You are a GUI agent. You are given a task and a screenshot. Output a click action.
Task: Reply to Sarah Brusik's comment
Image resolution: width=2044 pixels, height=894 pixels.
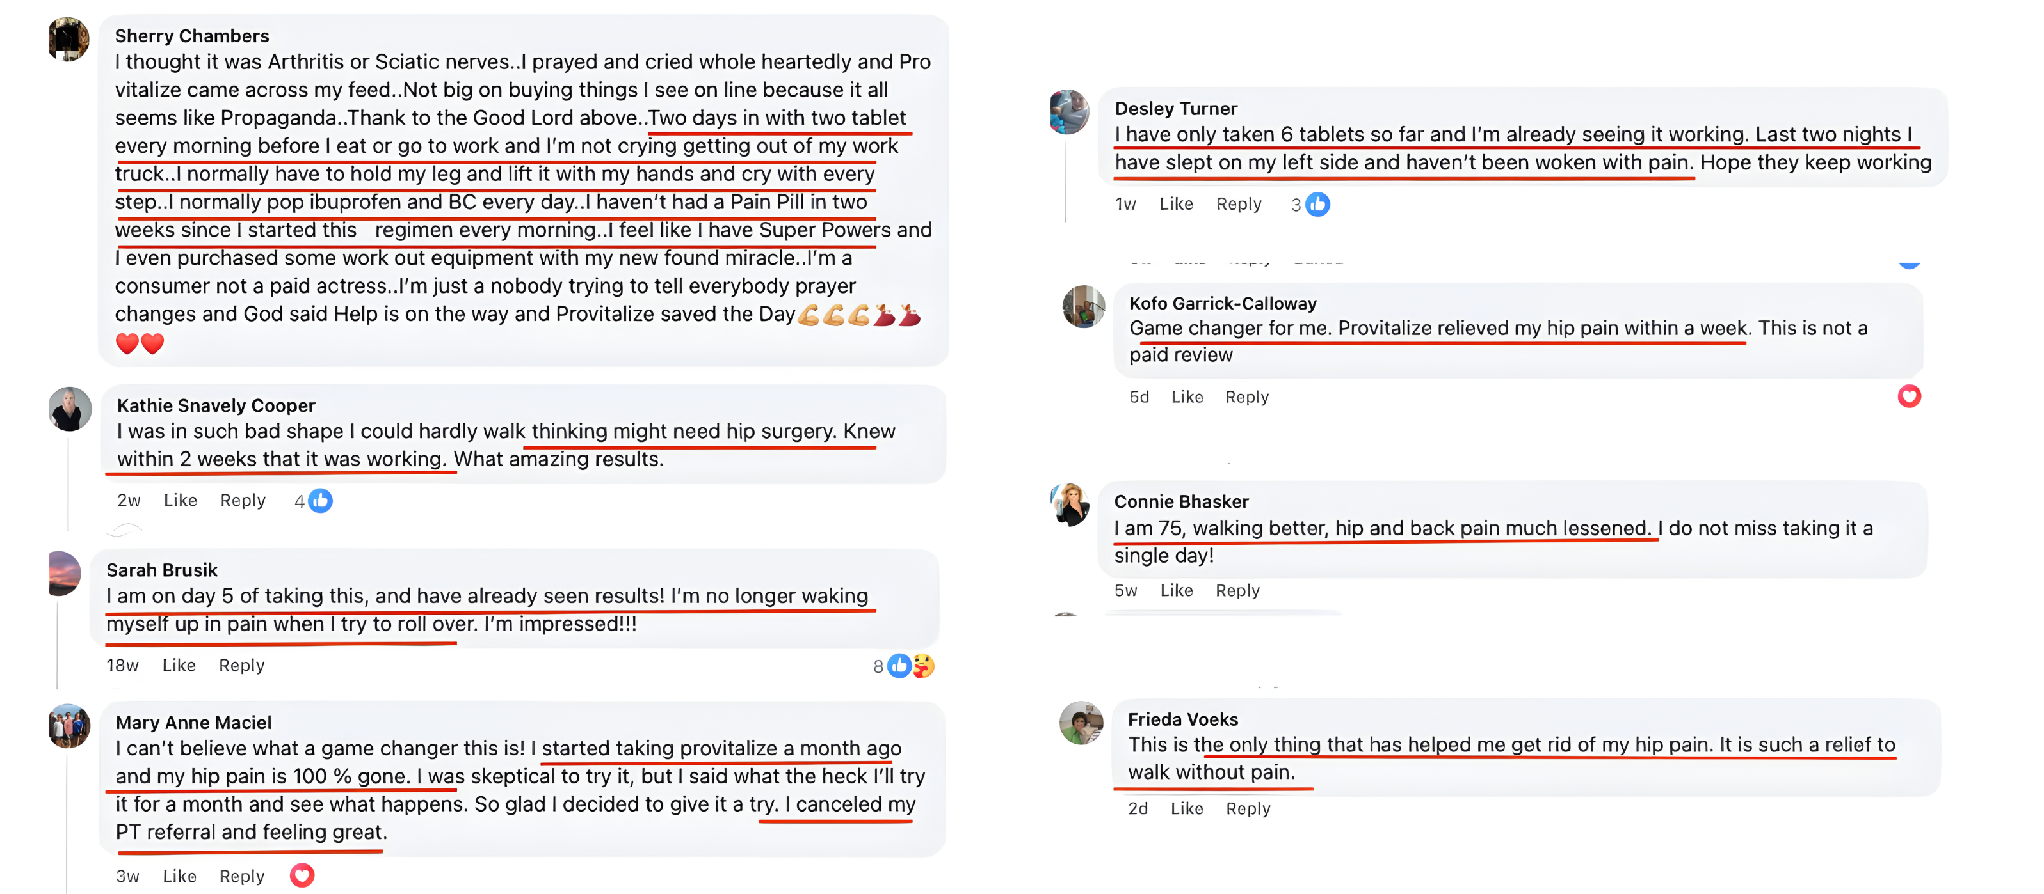[x=241, y=666]
